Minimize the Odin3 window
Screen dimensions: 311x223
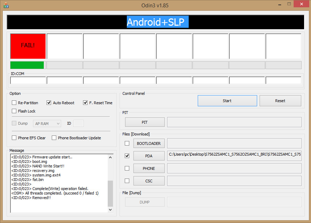[x=280, y=5]
